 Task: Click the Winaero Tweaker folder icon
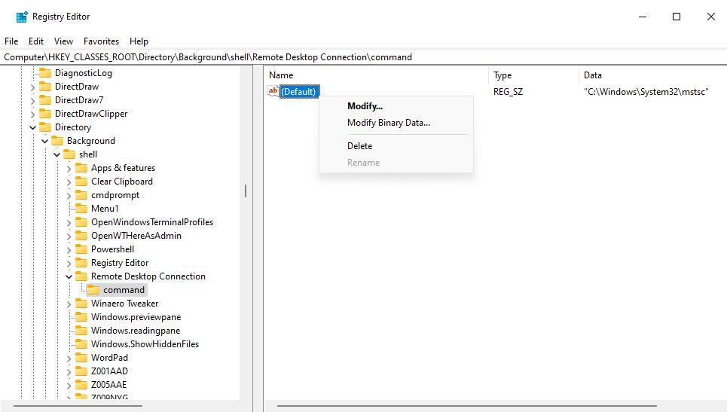[x=81, y=304]
